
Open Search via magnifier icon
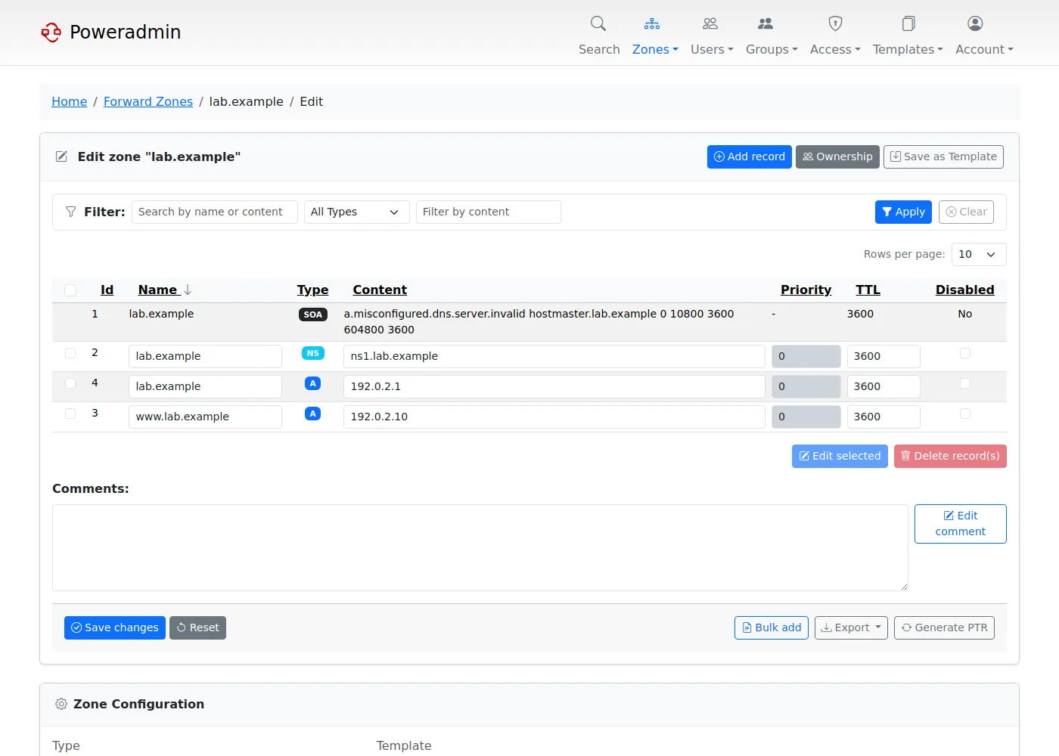[x=598, y=23]
